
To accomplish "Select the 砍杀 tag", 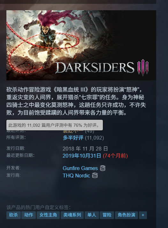I will (x=13, y=215).
